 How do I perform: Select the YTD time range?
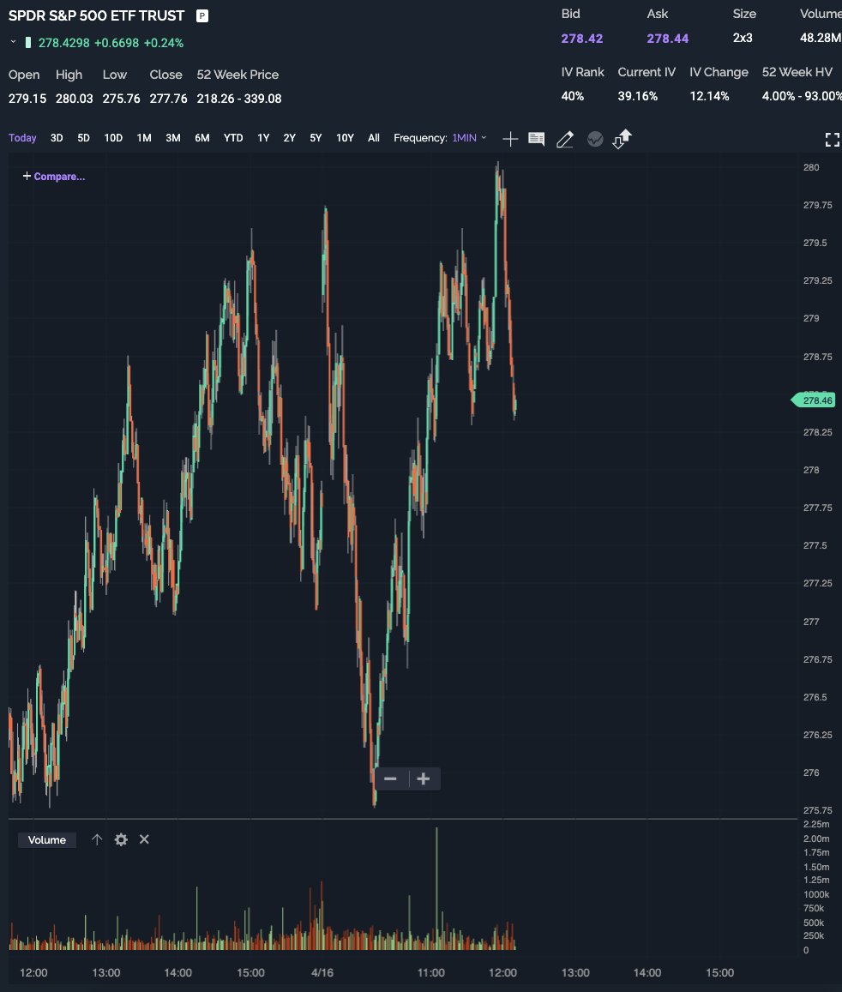(233, 138)
